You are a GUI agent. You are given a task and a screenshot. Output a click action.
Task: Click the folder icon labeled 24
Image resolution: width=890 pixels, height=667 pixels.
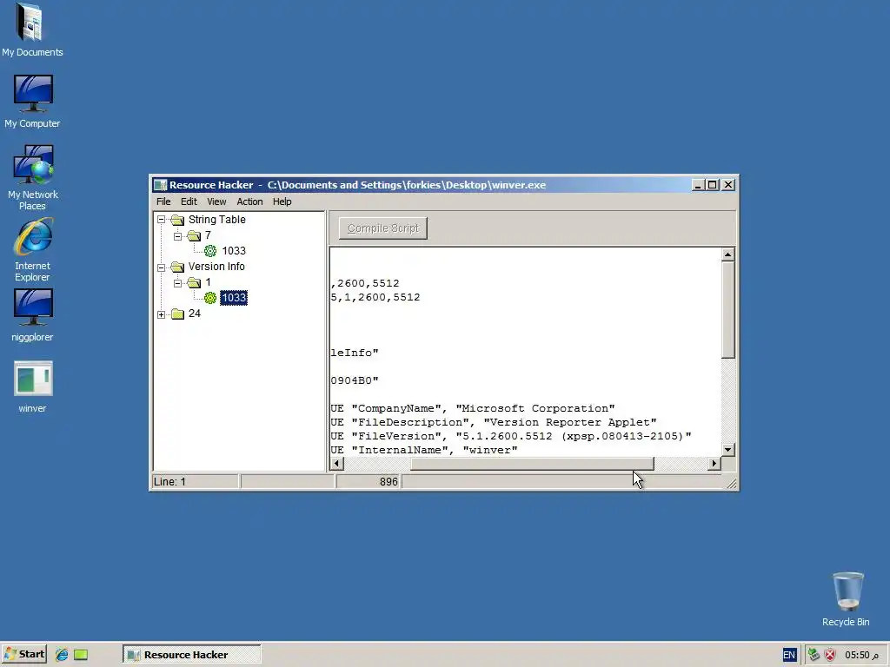177,314
